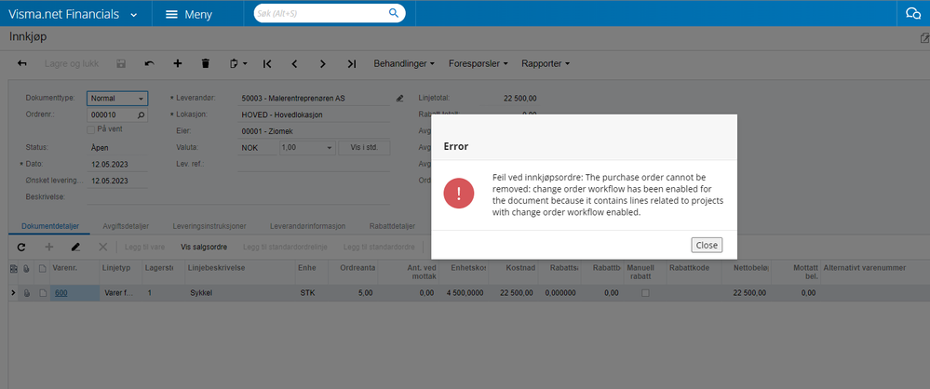
Task: Open chat icon in top-right corner
Action: [x=913, y=14]
